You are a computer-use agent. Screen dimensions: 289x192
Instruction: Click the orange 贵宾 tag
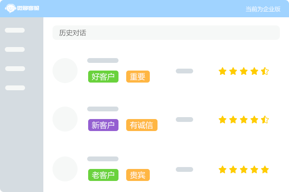click(138, 175)
